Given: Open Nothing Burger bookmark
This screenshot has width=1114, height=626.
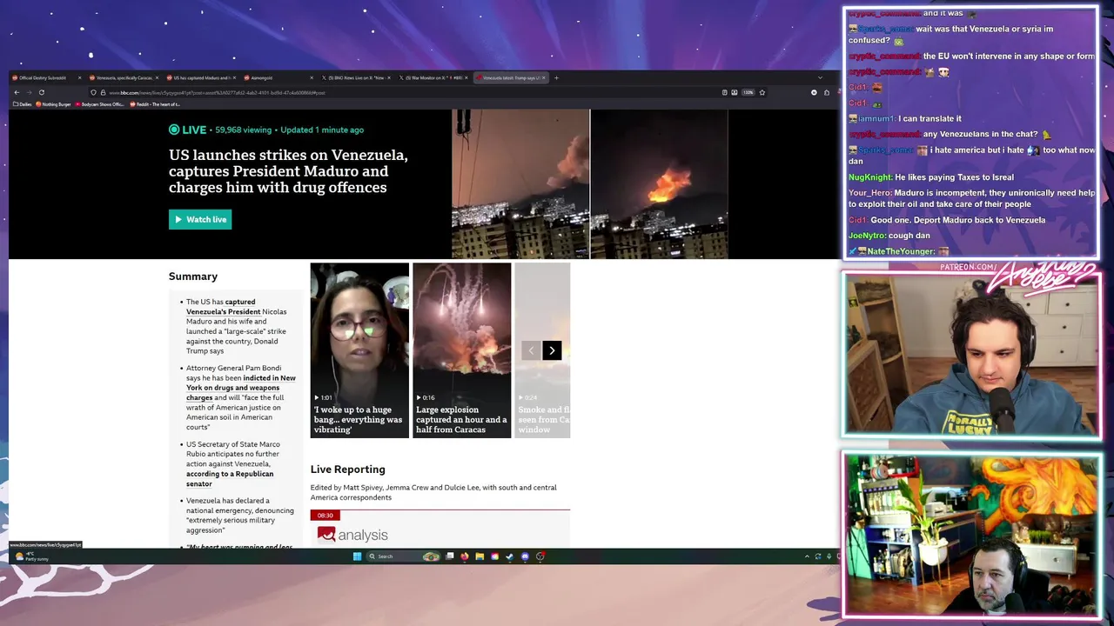Looking at the screenshot, I should (x=54, y=104).
